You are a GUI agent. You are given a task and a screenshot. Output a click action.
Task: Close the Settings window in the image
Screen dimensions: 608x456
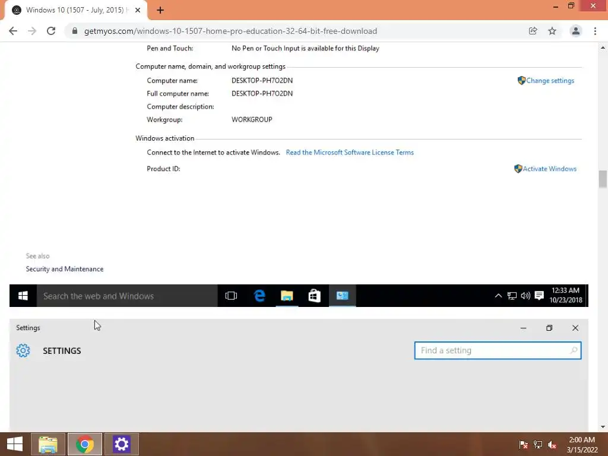click(575, 328)
